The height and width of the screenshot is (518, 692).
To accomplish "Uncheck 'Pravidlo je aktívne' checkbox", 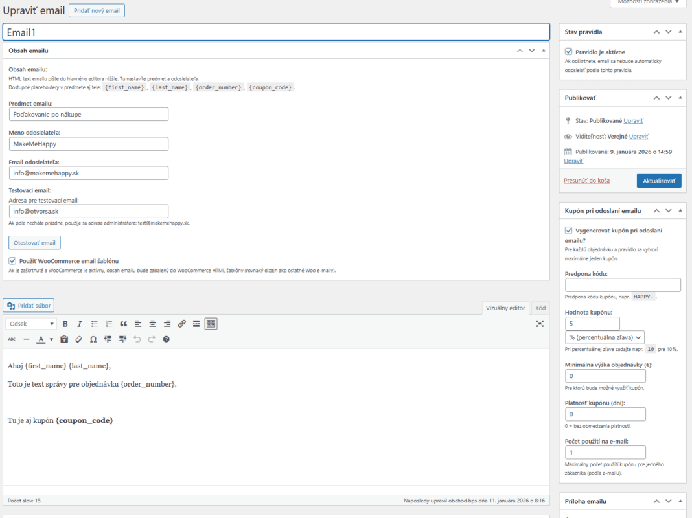I will click(568, 52).
